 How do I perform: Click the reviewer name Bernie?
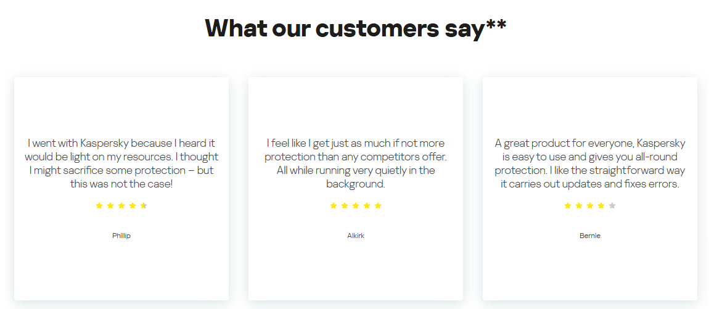coord(590,236)
